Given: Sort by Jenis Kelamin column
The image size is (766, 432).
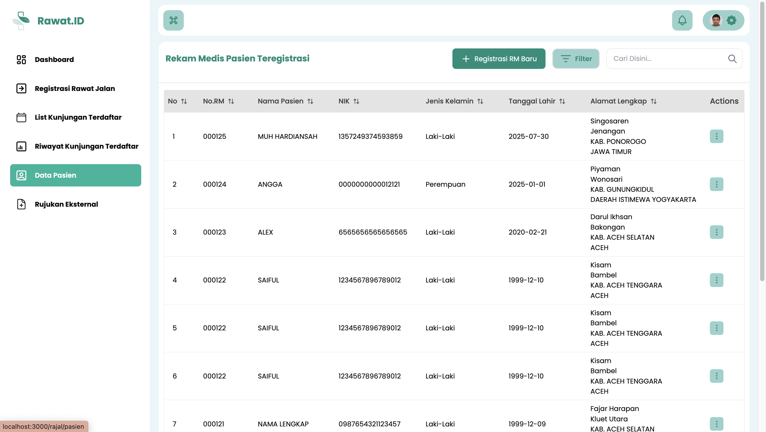Looking at the screenshot, I should click(x=480, y=101).
